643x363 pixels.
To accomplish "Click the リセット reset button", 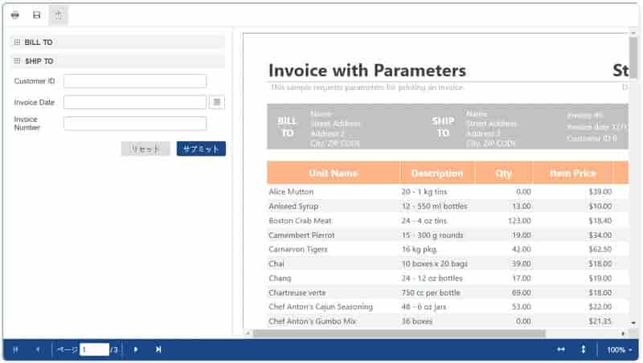I will (145, 149).
